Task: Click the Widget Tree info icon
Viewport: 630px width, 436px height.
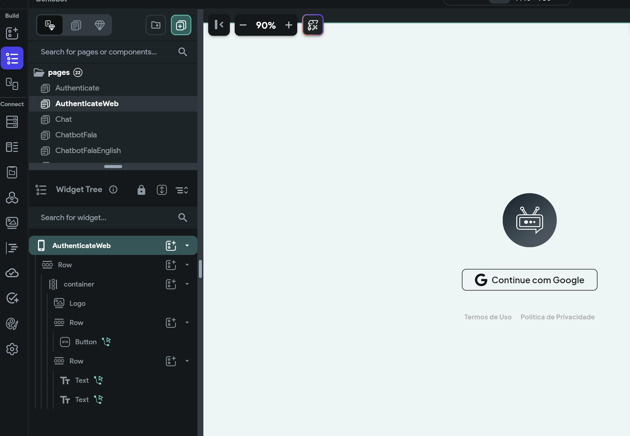Action: coord(113,189)
